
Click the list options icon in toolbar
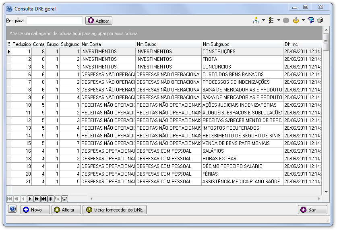[x=271, y=21]
